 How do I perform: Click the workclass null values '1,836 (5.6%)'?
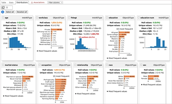[x=56, y=23]
